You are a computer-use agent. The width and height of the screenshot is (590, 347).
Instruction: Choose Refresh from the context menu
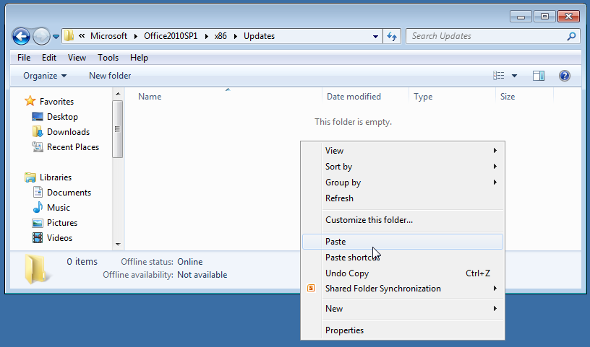(x=403, y=198)
